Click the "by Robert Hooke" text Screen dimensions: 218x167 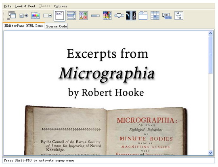coord(106,93)
